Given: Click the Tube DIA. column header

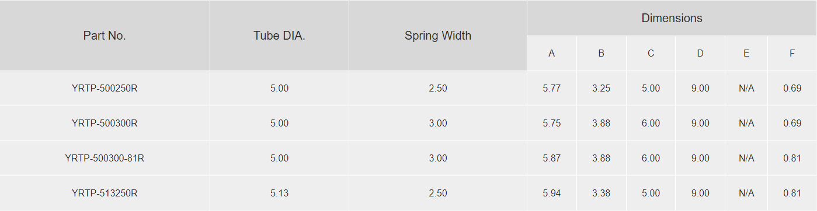Looking at the screenshot, I should click(x=279, y=36).
